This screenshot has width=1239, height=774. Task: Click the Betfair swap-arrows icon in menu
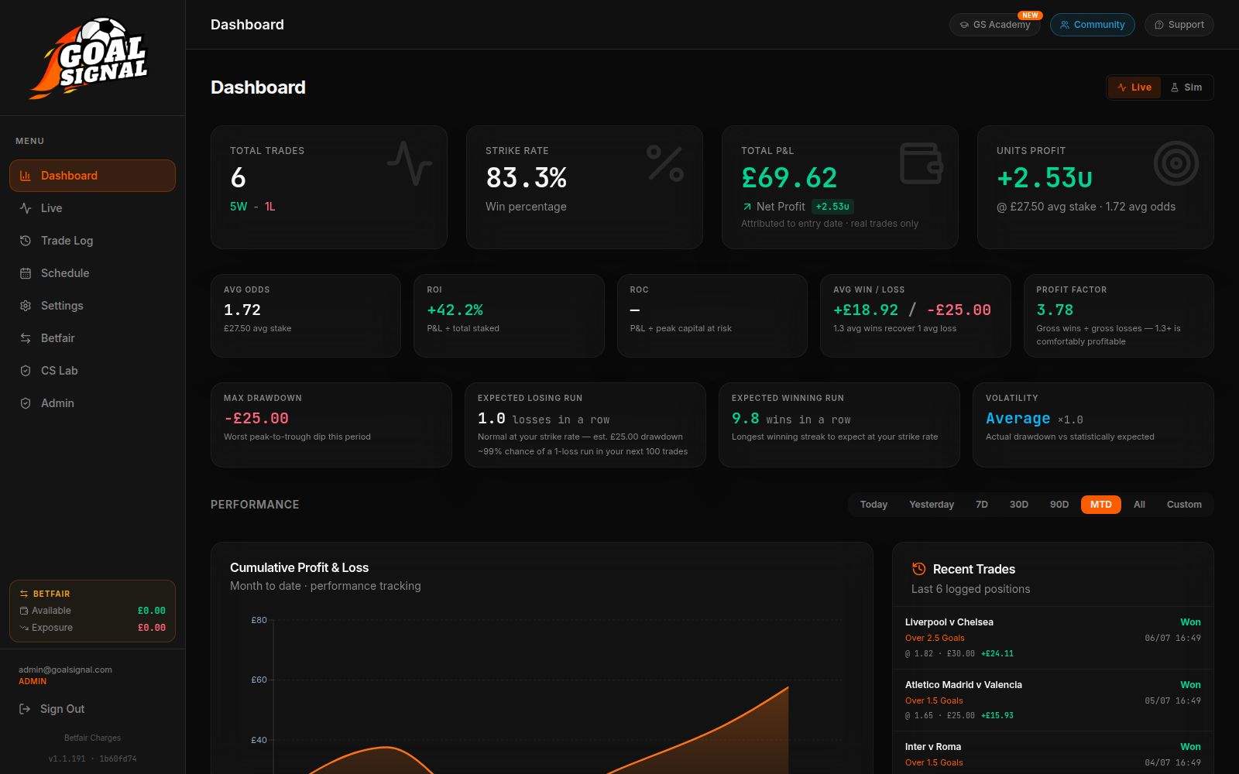pyautogui.click(x=26, y=338)
